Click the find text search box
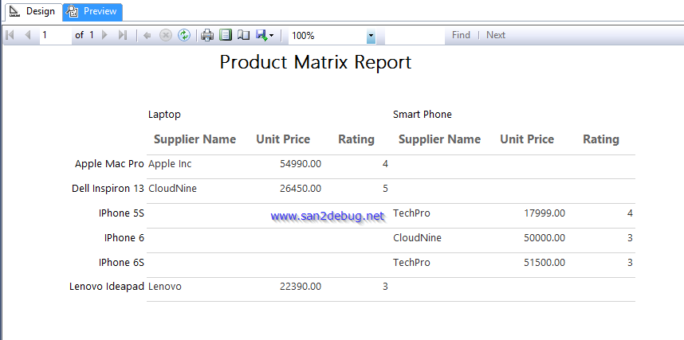The width and height of the screenshot is (684, 340). (415, 35)
